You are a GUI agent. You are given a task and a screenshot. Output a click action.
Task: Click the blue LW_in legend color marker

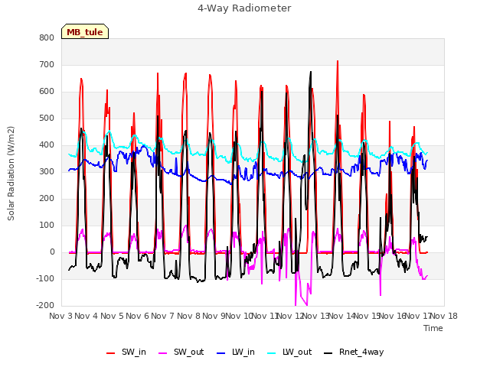[x=220, y=353]
